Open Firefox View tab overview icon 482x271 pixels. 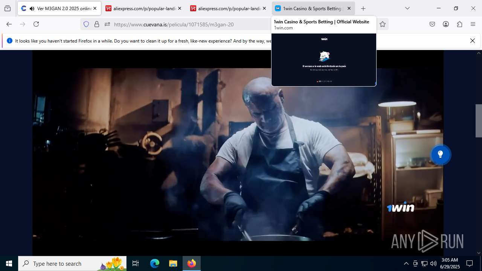pyautogui.click(x=8, y=8)
